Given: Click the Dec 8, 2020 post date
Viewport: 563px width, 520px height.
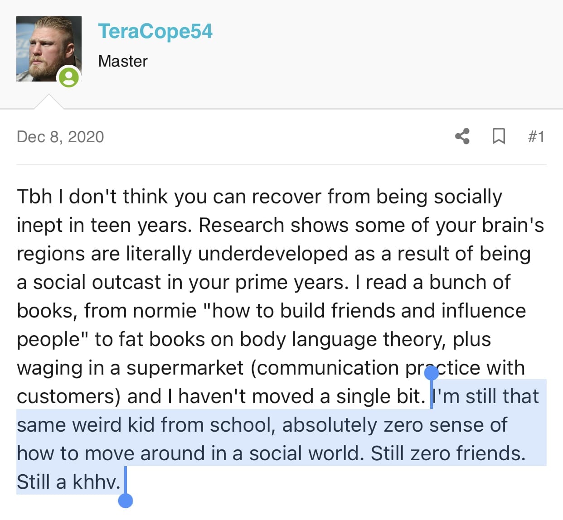Looking at the screenshot, I should 60,137.
